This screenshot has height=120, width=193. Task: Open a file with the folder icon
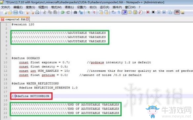point(10,12)
